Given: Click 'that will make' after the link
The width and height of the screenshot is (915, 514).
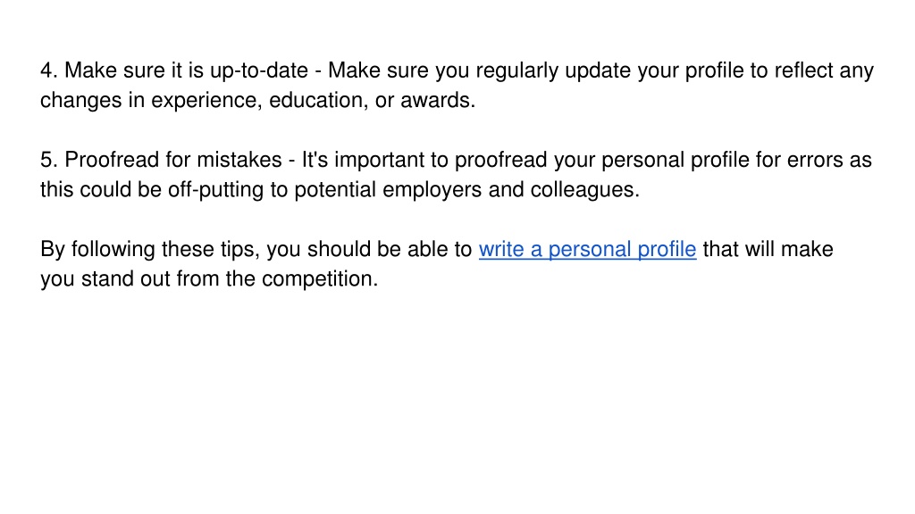Looking at the screenshot, I should point(768,249).
